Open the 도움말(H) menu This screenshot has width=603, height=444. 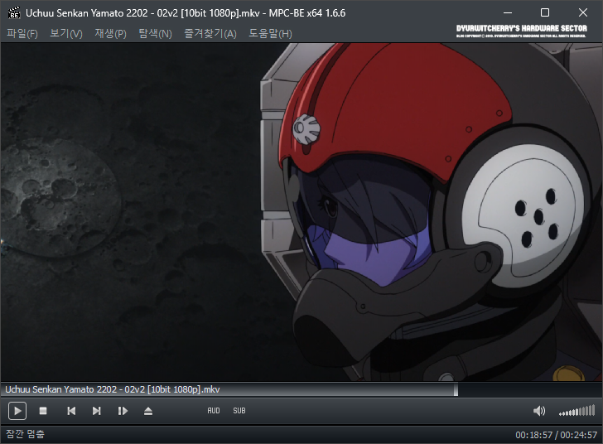pyautogui.click(x=270, y=33)
